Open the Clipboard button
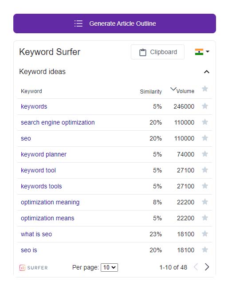This screenshot has height=289, width=228. 157,52
